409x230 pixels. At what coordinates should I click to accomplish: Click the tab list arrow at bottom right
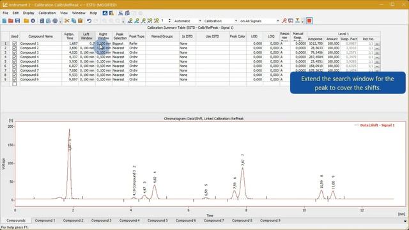[405, 221]
